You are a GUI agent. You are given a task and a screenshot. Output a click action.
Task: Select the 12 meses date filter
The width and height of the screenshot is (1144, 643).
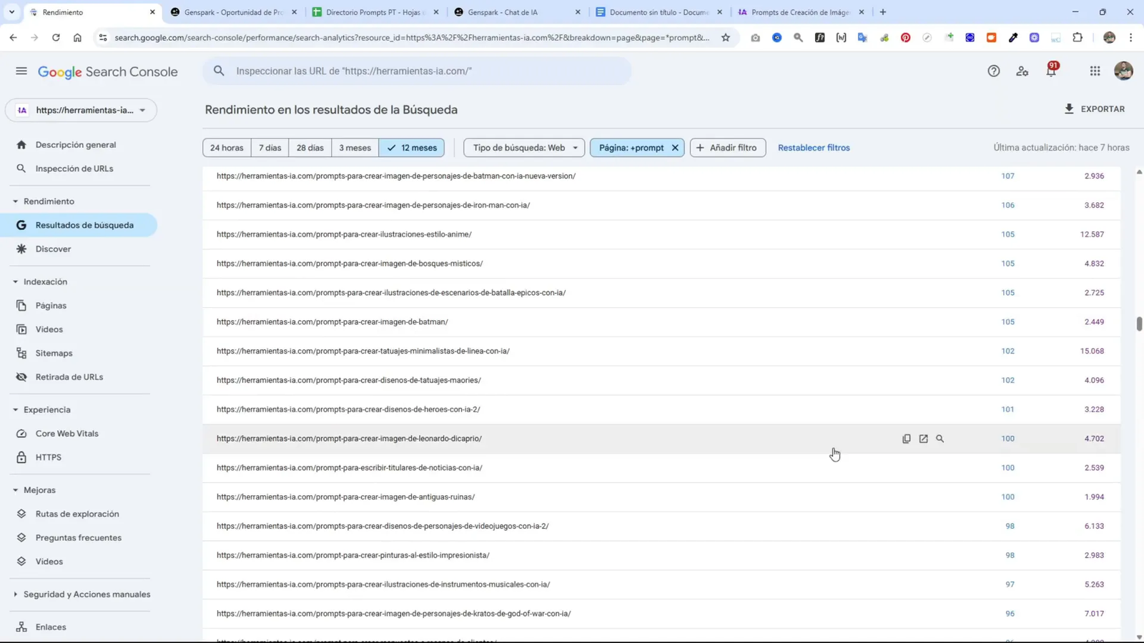click(411, 147)
